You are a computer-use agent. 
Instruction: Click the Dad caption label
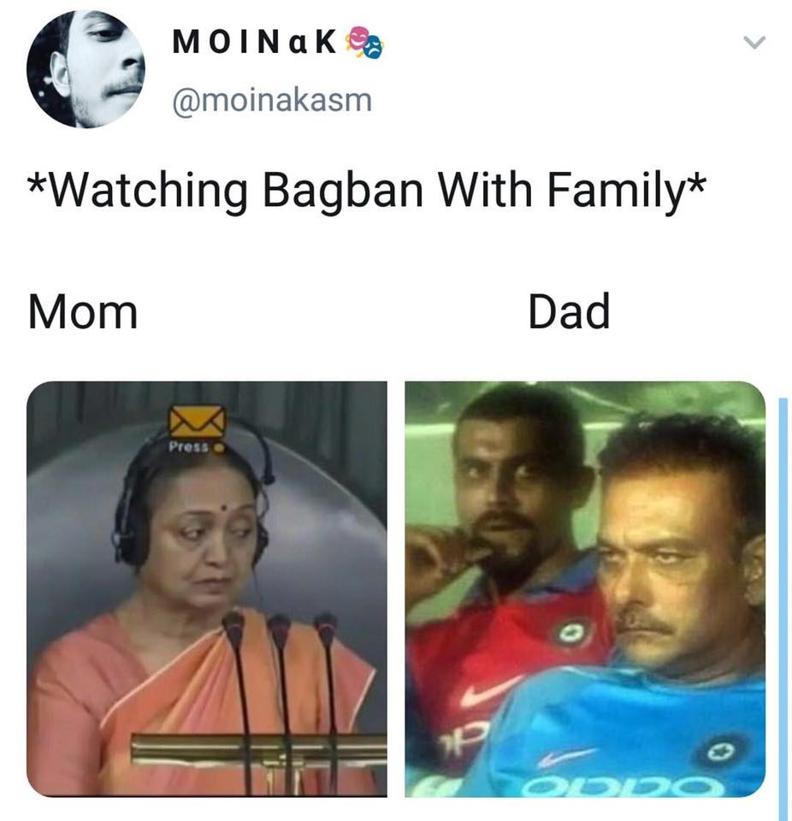(569, 312)
